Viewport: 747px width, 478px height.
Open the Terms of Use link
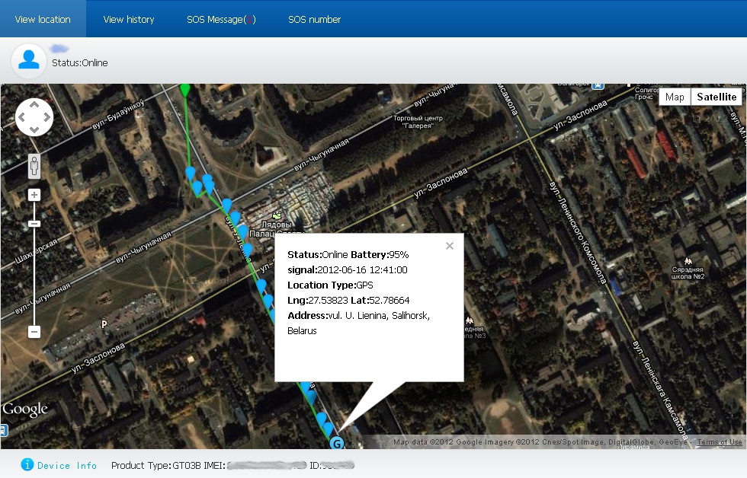point(719,441)
